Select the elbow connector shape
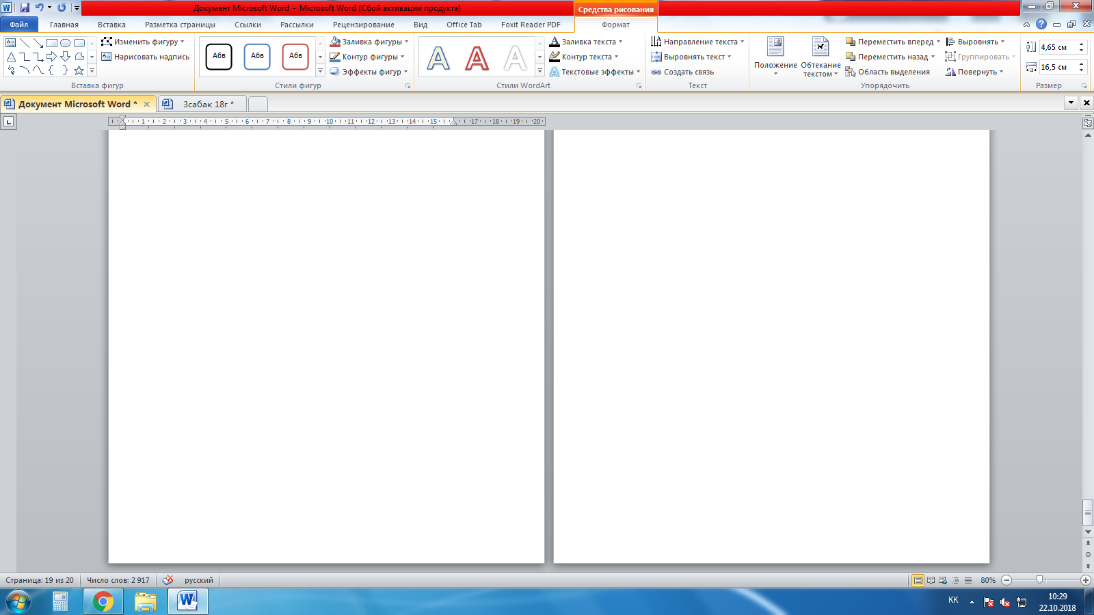Image resolution: width=1094 pixels, height=615 pixels. point(25,57)
